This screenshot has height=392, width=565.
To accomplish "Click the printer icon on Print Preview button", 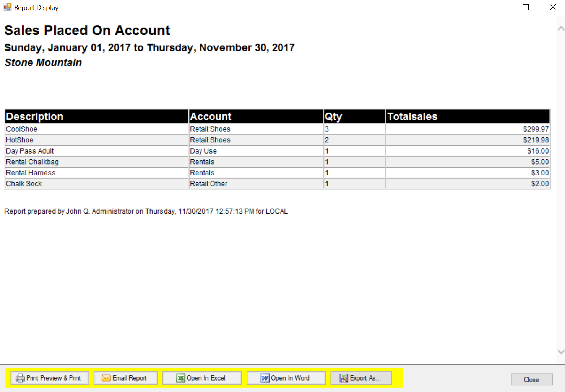I will [20, 378].
